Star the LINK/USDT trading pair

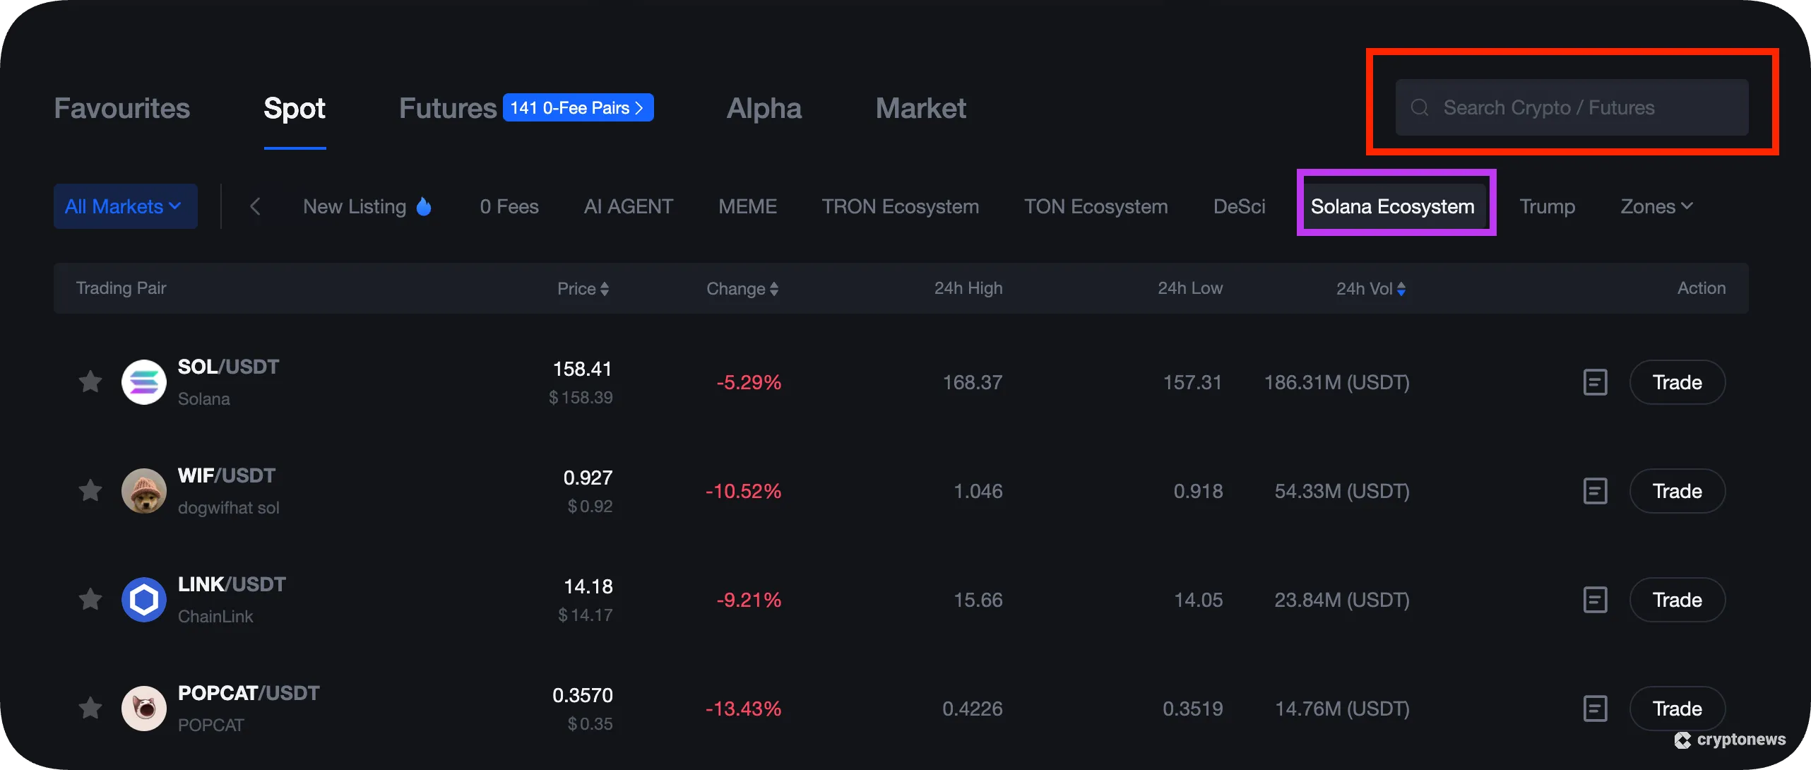90,600
